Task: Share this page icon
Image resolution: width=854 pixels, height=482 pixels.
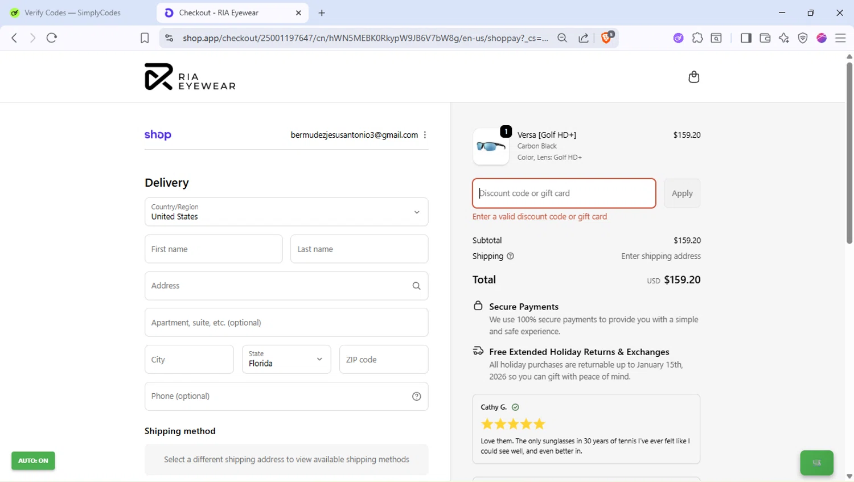Action: click(584, 38)
